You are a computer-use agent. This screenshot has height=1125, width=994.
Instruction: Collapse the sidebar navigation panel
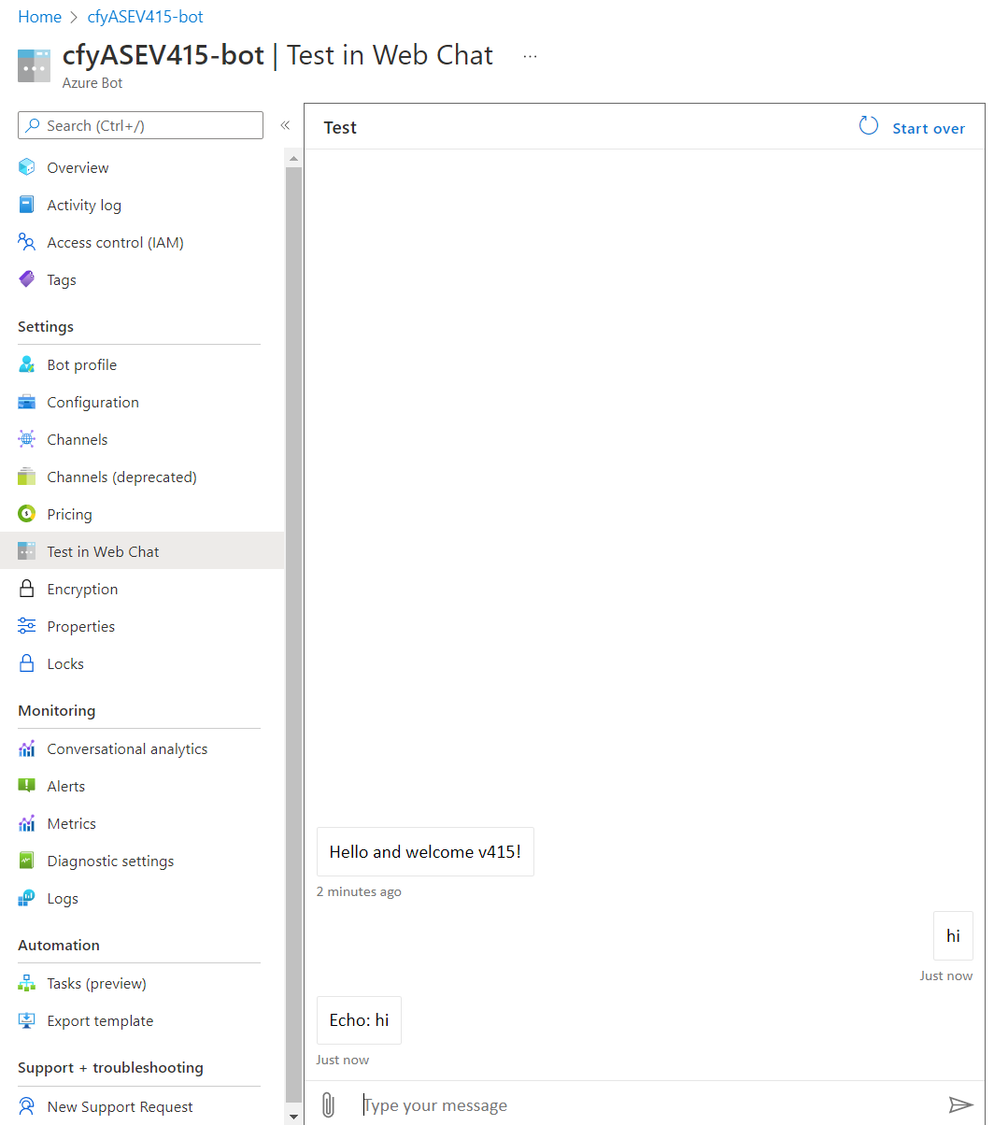click(285, 124)
